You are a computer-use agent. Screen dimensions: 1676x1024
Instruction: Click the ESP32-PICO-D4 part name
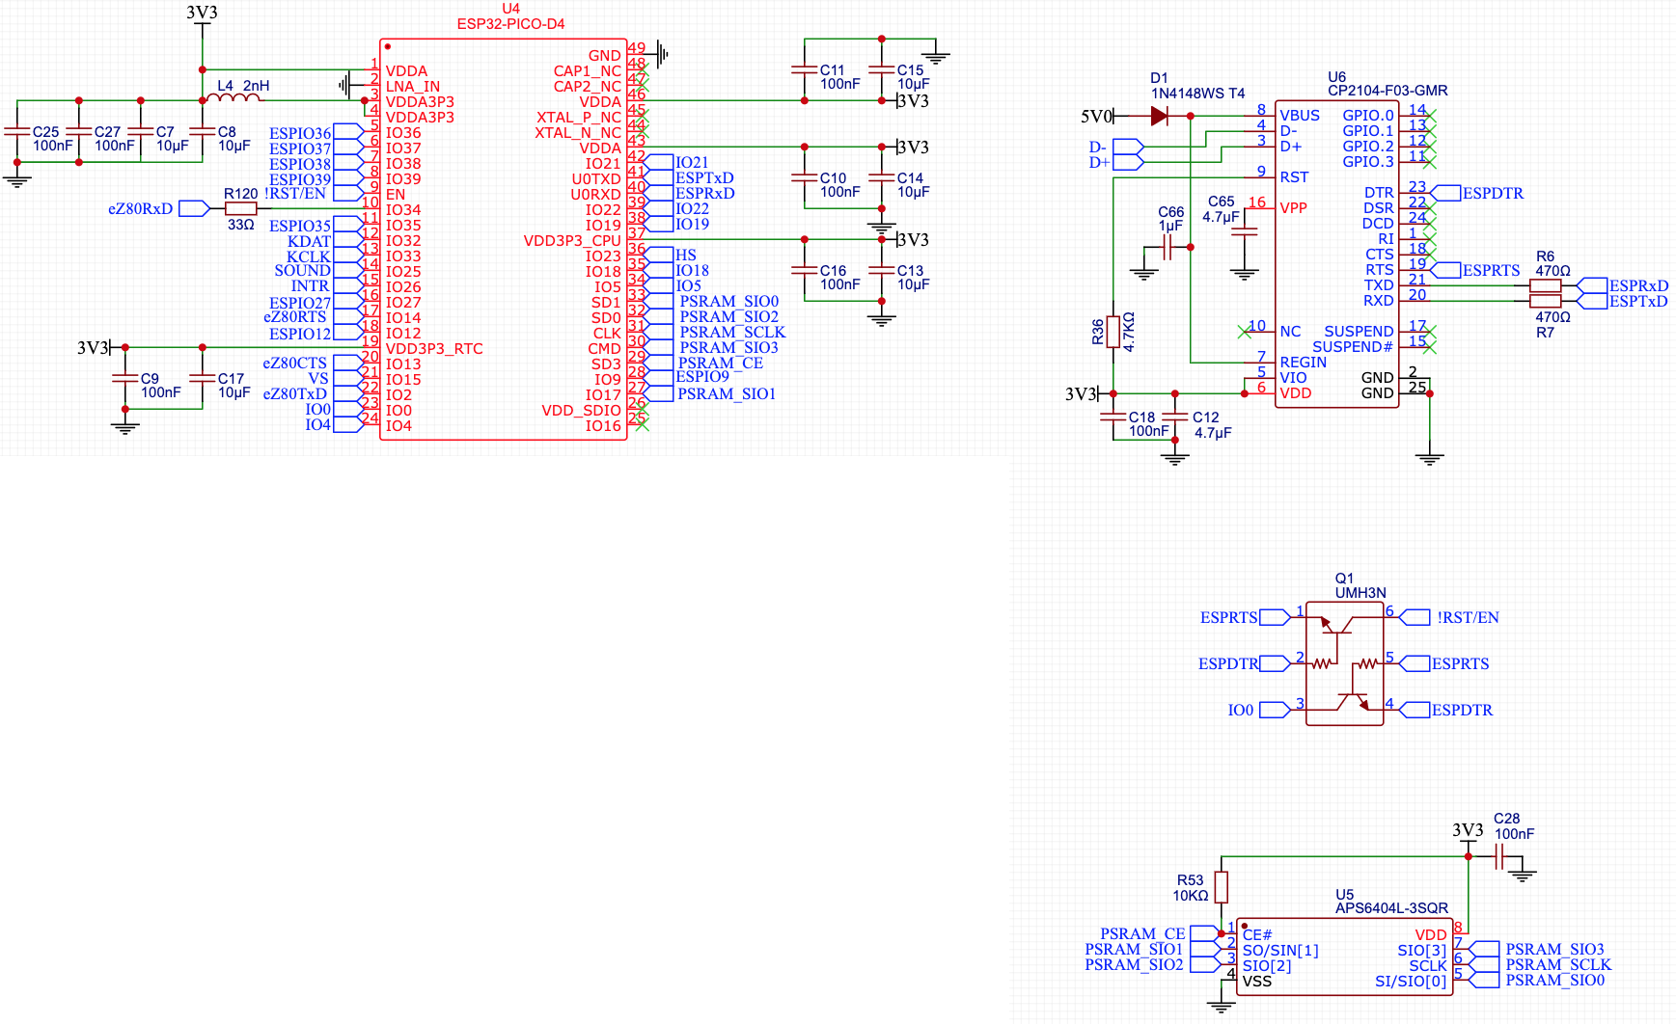(511, 24)
